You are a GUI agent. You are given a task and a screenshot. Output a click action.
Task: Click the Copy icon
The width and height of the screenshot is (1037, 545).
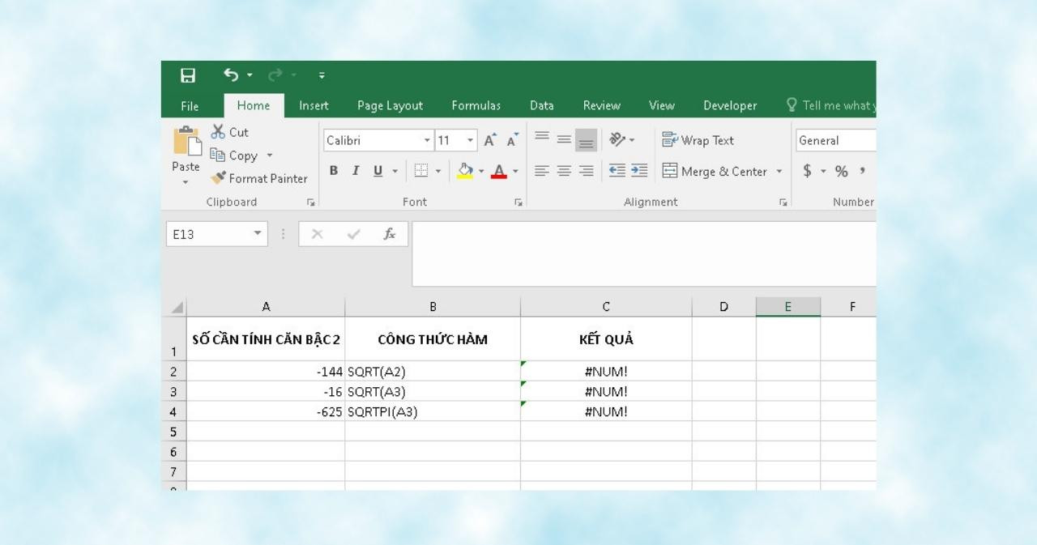point(219,155)
